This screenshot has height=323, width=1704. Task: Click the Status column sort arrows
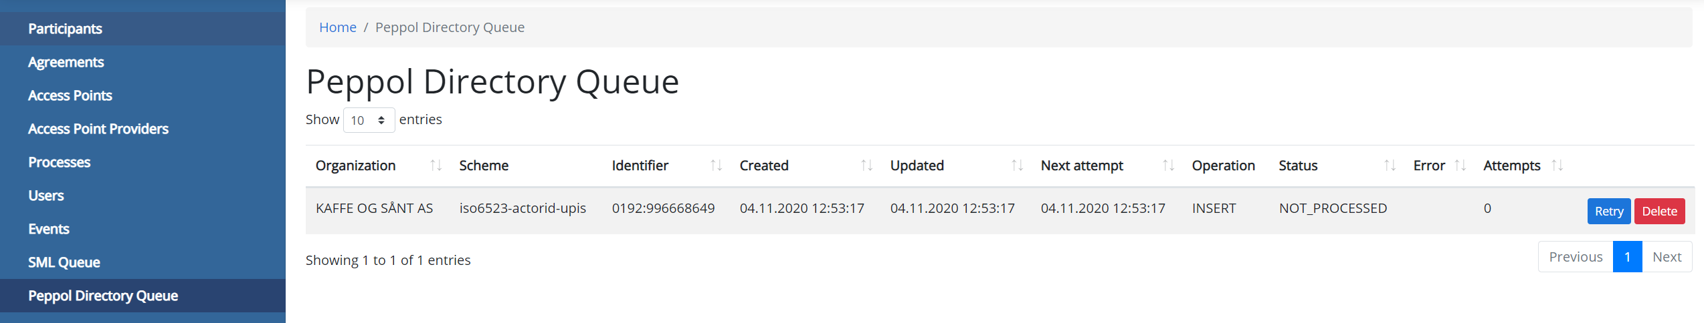pyautogui.click(x=1390, y=166)
